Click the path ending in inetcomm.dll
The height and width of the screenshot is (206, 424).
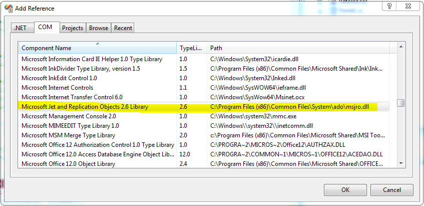(x=261, y=126)
